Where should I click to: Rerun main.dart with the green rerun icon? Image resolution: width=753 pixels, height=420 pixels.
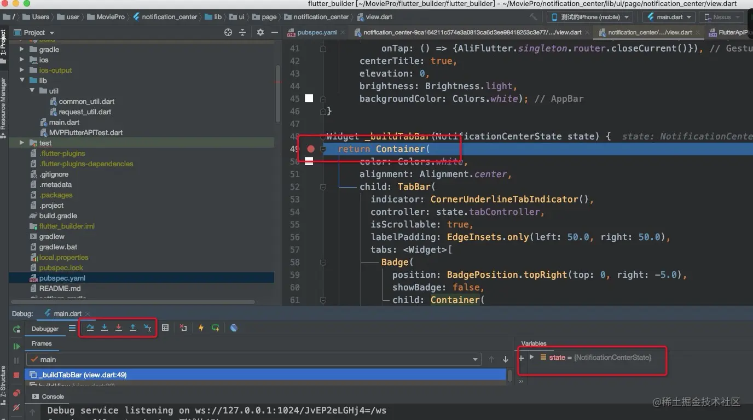click(16, 329)
